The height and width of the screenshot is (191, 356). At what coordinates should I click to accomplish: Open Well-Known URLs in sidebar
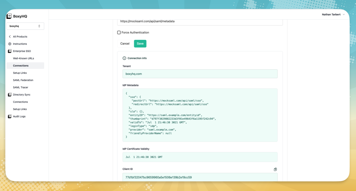[23, 58]
